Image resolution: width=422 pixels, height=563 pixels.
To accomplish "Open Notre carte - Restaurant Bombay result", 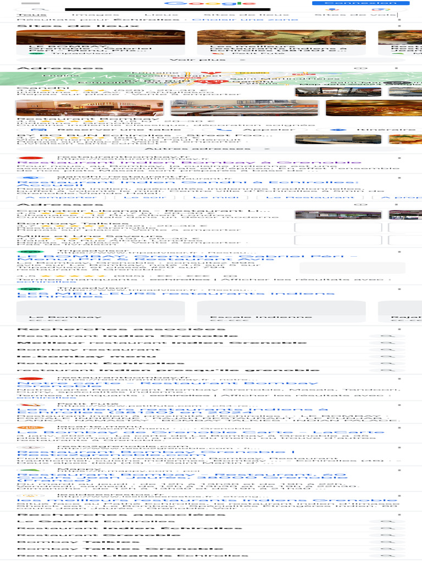I will click(x=168, y=385).
